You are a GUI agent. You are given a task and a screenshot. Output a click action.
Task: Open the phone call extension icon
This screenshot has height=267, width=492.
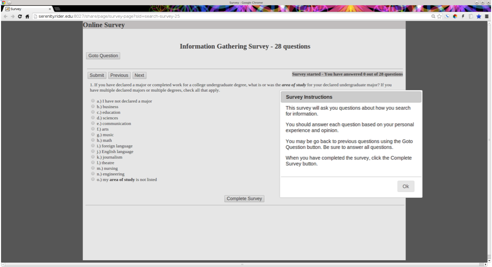[x=447, y=16]
